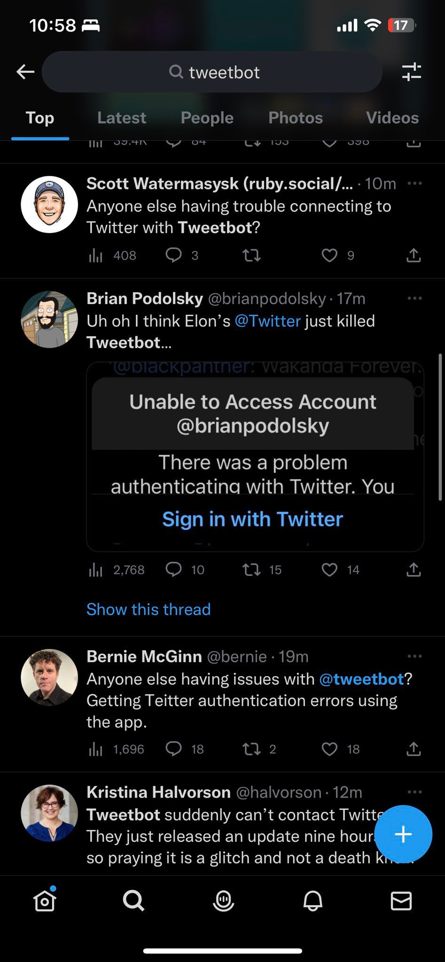Open more options on Scott Watermasysk's tweet
This screenshot has width=445, height=962.
click(x=414, y=183)
